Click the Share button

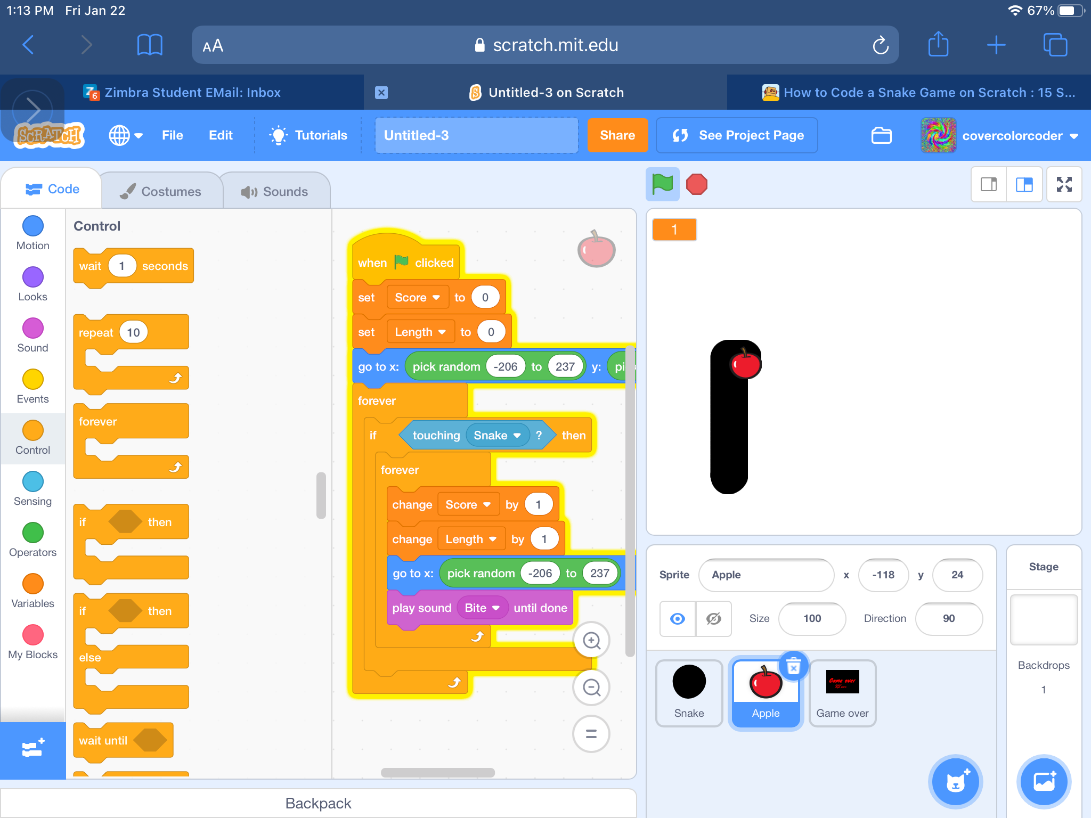coord(617,135)
